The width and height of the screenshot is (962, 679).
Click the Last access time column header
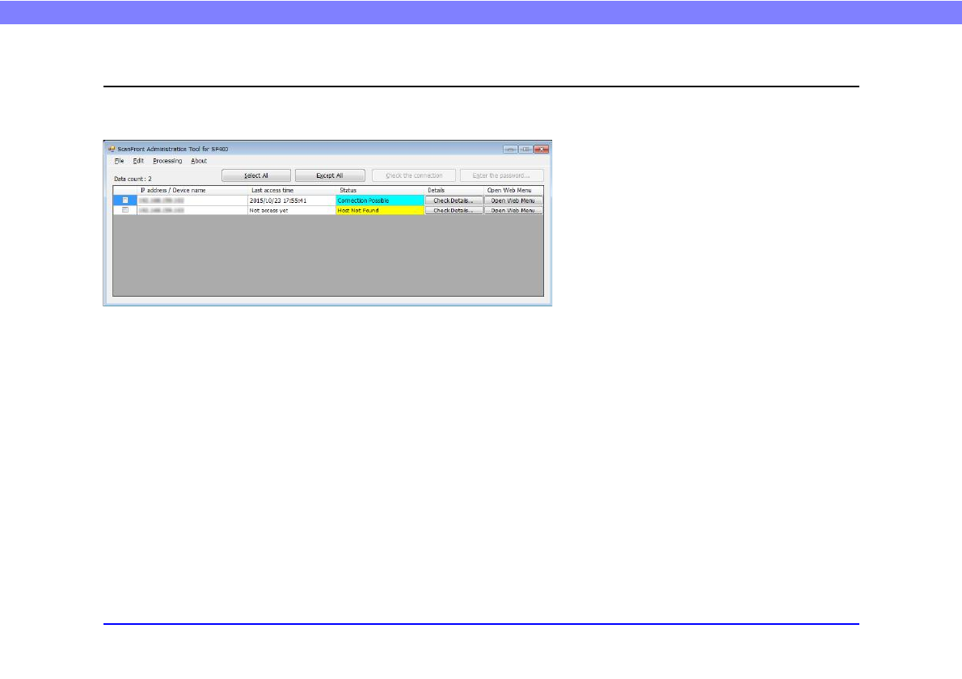(272, 190)
